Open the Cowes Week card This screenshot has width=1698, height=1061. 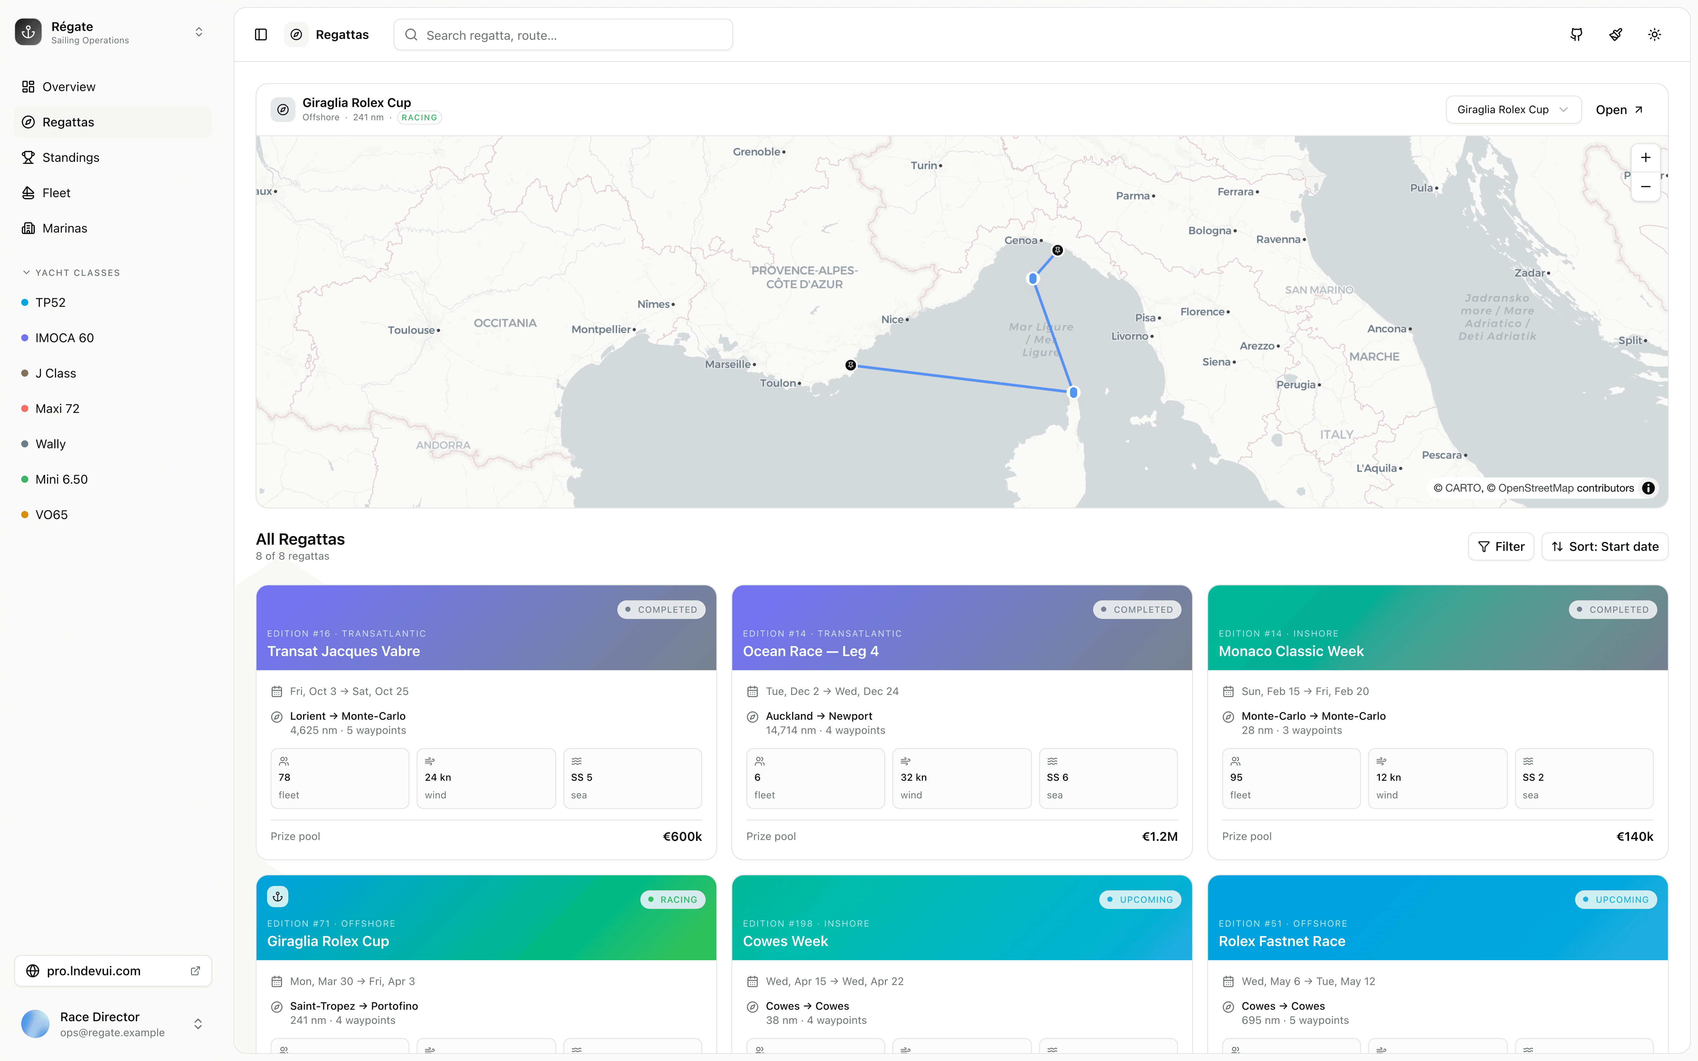click(x=962, y=964)
